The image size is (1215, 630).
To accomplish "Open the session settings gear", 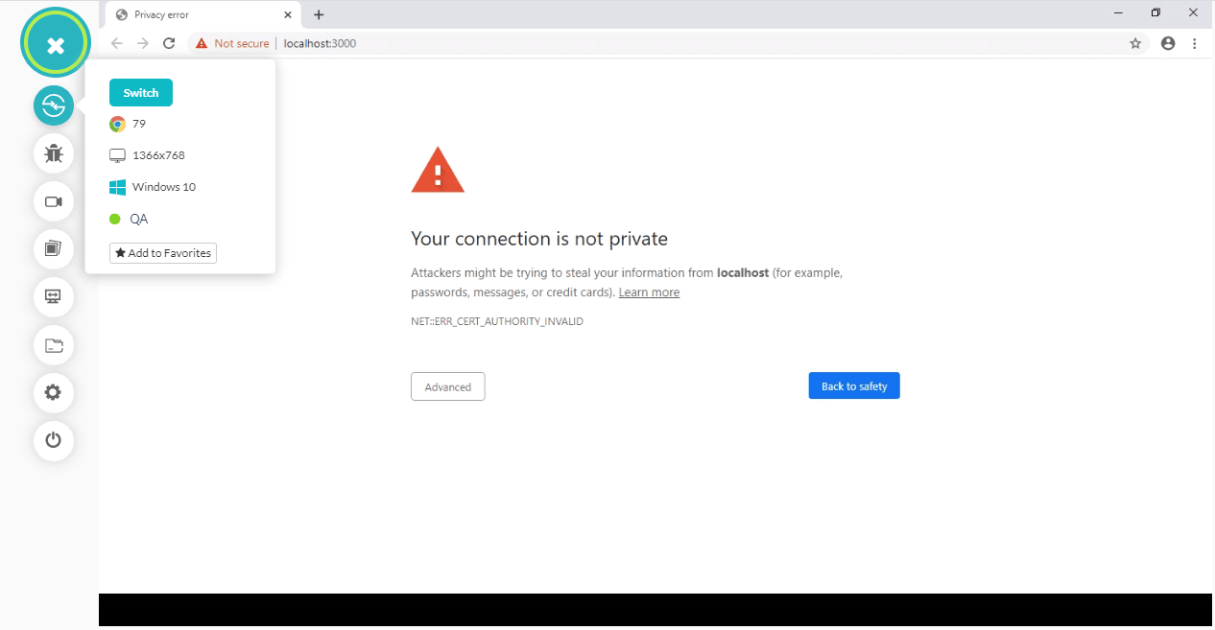I will [54, 392].
